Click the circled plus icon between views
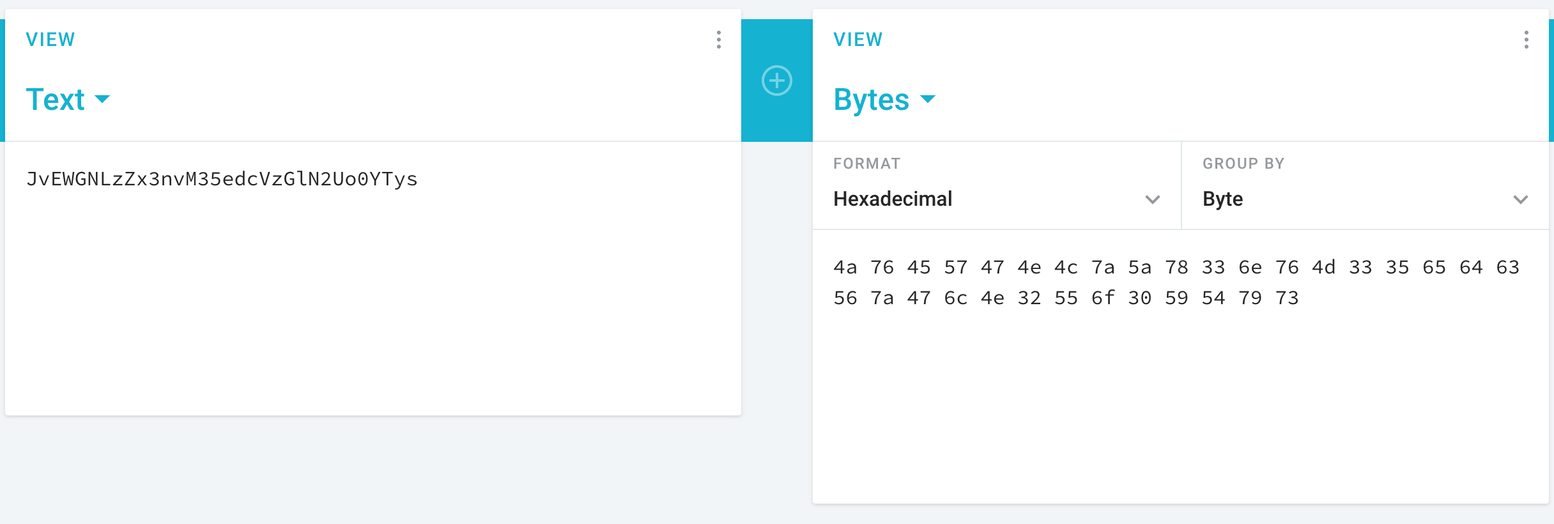Viewport: 1554px width, 524px height. point(776,81)
